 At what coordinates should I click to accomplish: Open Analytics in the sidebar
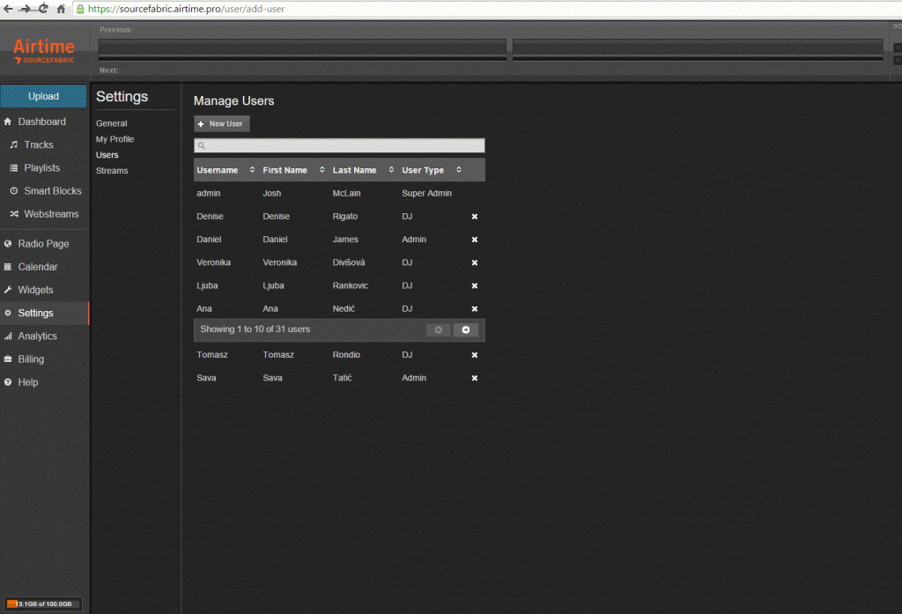click(37, 336)
